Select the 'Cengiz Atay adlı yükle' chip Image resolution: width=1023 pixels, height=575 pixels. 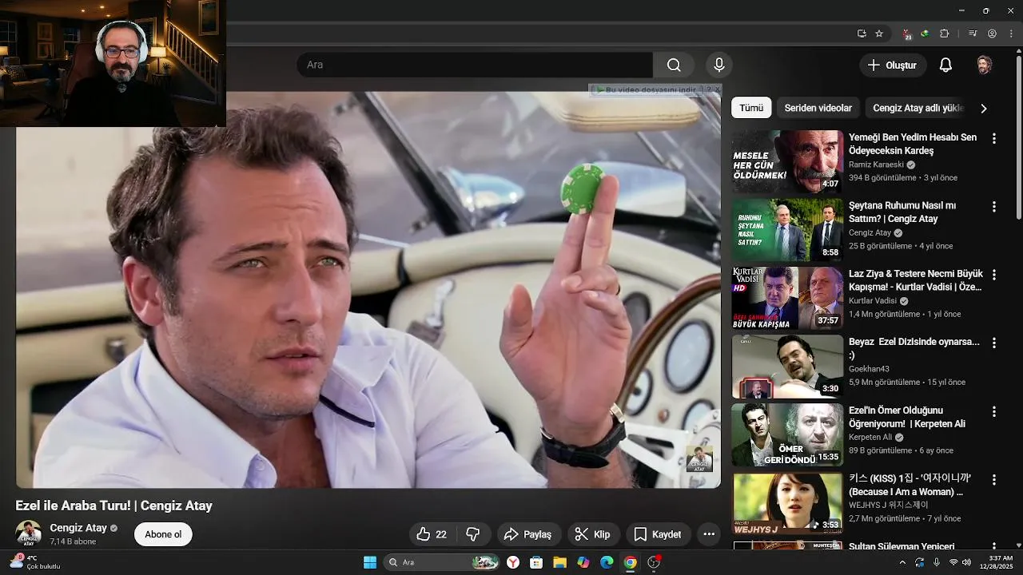918,108
